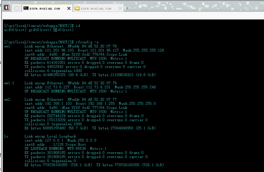Click Mask:255.255.255.128 text
This screenshot has height=172, width=264.
tap(143, 51)
